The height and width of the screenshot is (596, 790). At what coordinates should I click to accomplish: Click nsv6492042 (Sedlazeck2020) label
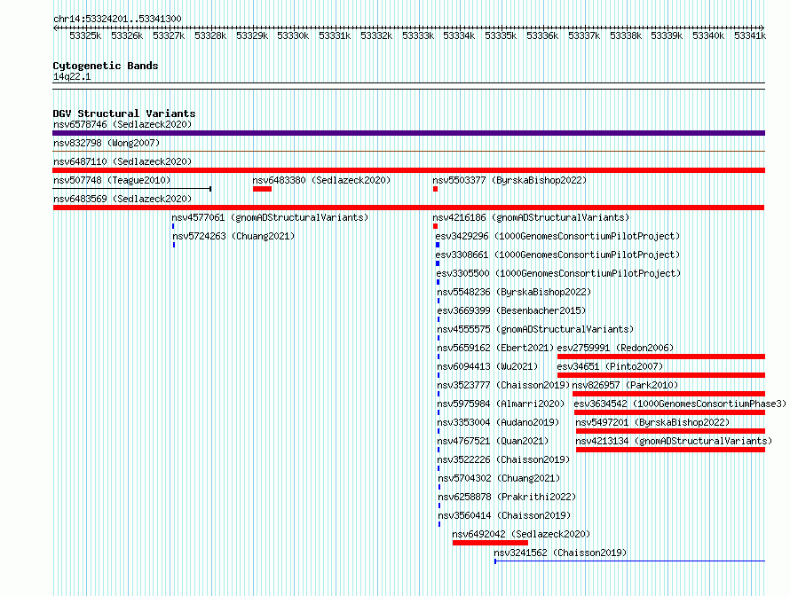[521, 534]
